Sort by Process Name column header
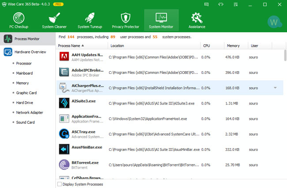287x188 pixels. [82, 46]
